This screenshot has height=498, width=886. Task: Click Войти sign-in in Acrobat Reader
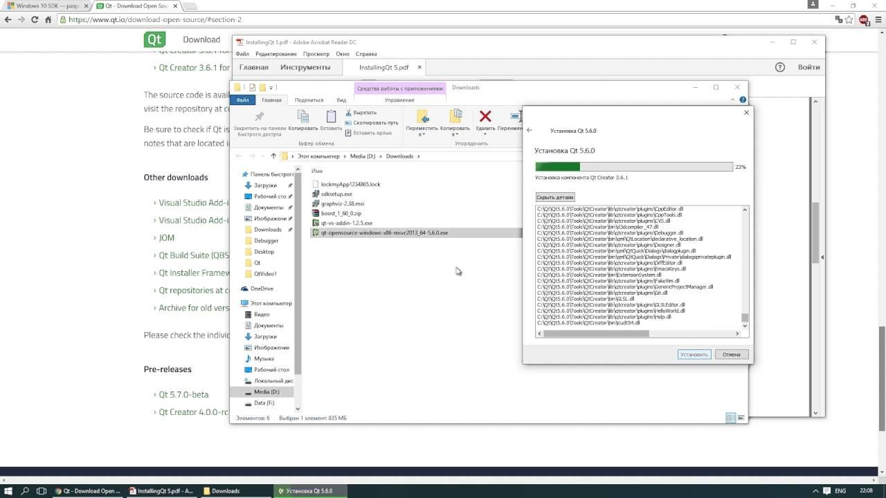(x=808, y=67)
